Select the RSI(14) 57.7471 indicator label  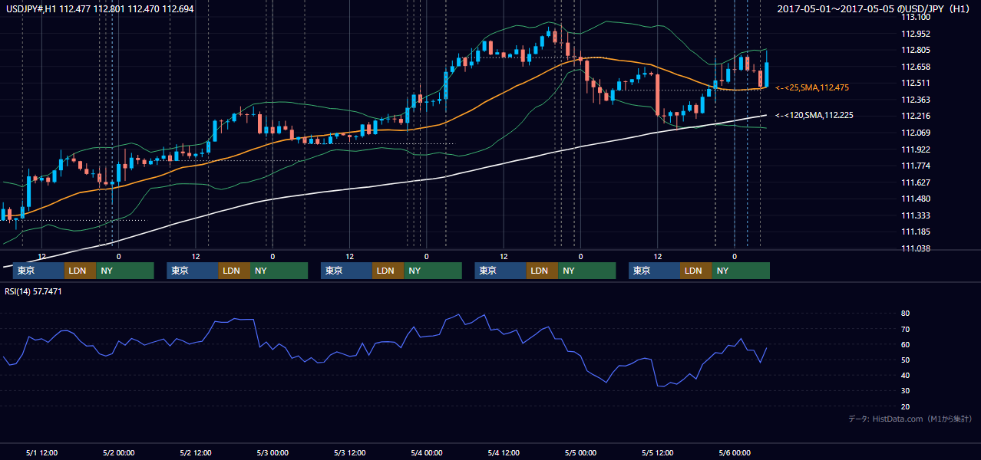[x=35, y=291]
